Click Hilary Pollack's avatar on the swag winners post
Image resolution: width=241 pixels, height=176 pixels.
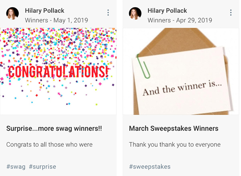(x=12, y=13)
